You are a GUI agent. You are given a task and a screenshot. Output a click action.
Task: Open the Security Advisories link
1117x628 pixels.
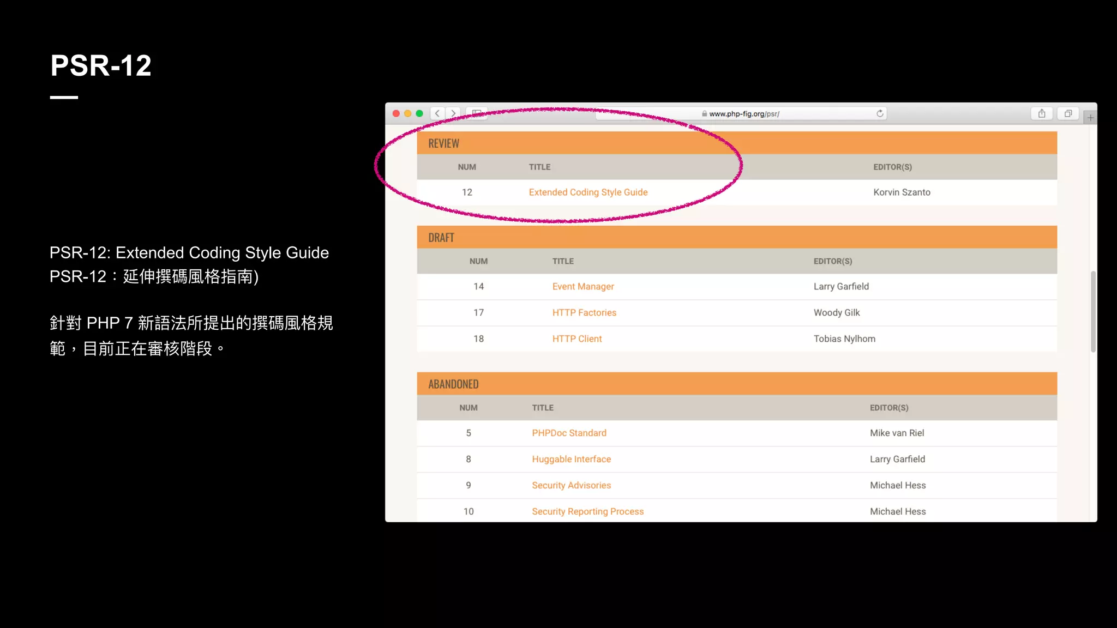tap(571, 486)
